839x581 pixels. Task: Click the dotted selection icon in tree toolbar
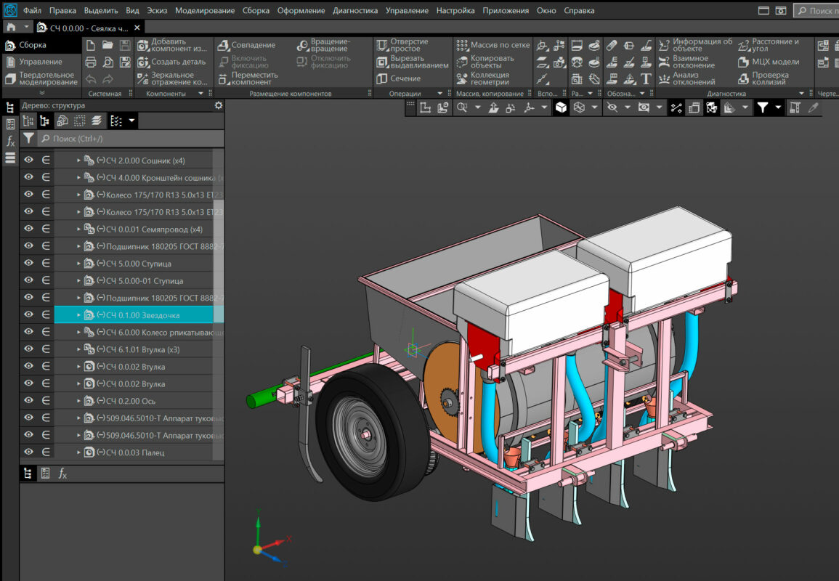pyautogui.click(x=80, y=121)
